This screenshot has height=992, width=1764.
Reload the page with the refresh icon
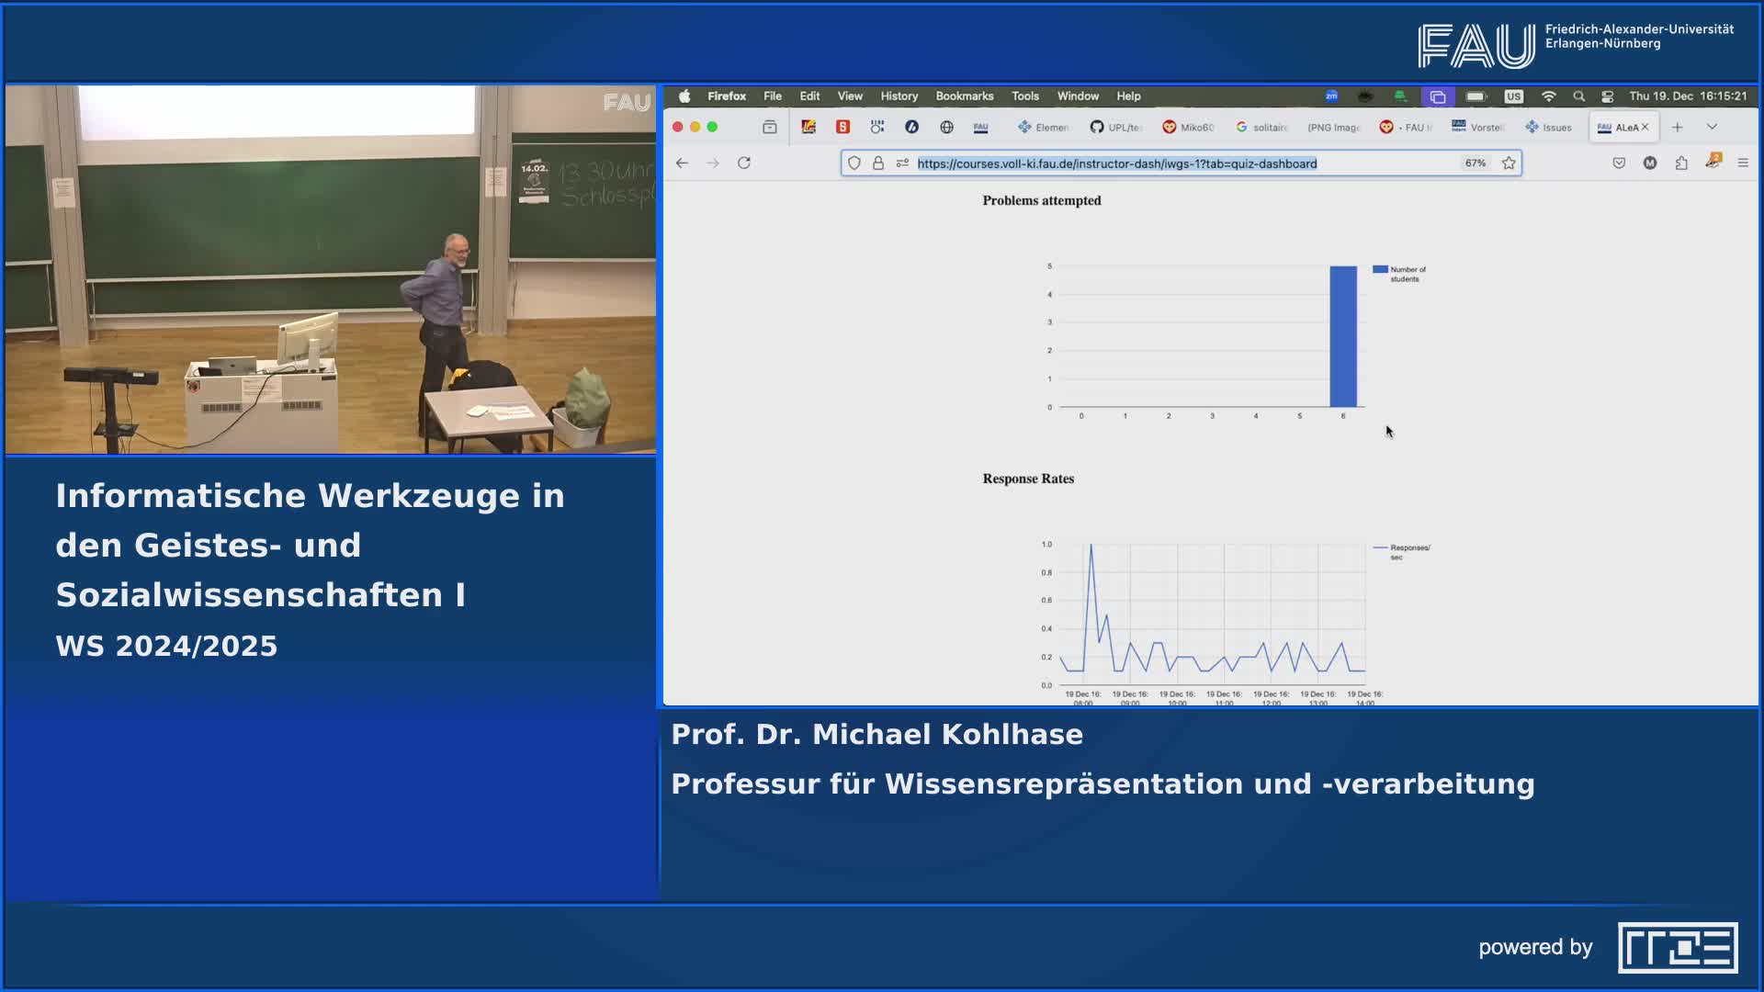point(744,163)
